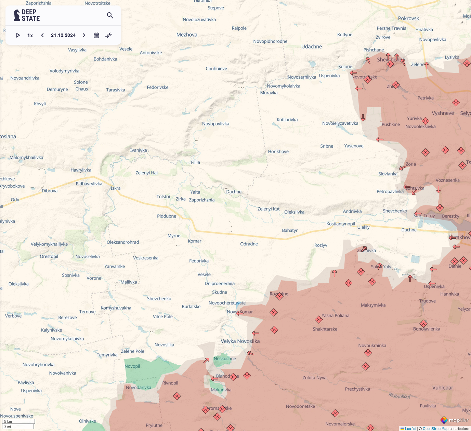
Task: Click unit marker at Bohoiavlenka
Action: [423, 323]
